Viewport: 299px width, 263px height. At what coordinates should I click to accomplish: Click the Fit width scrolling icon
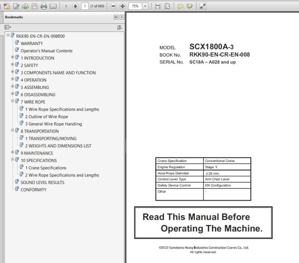(158, 6)
